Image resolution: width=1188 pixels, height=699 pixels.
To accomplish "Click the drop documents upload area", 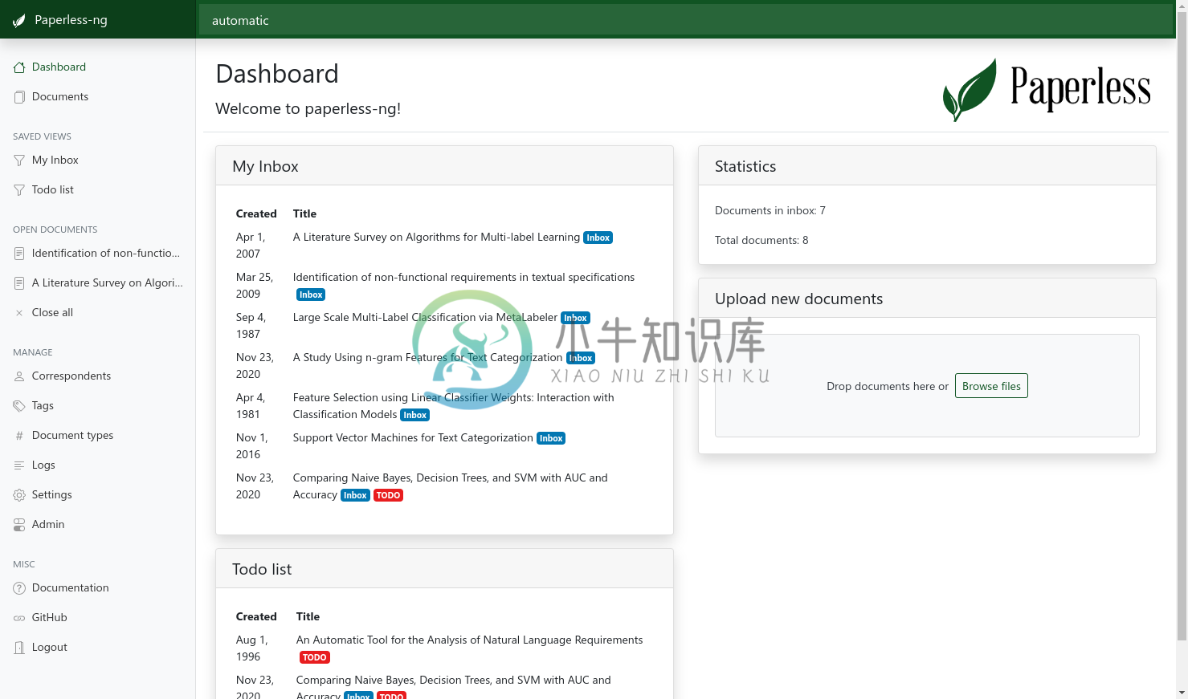I will click(927, 386).
